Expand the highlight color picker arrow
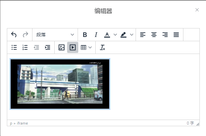 click(x=132, y=35)
